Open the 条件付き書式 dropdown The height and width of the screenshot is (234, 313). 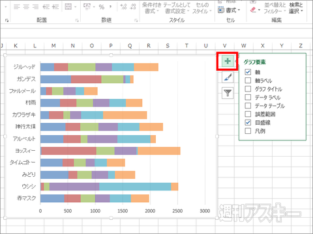point(152,8)
